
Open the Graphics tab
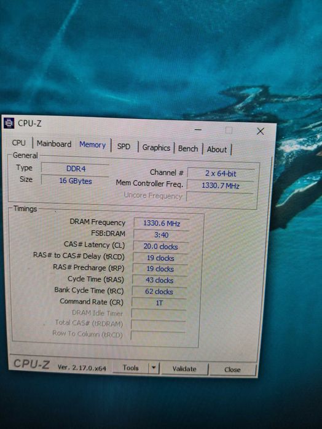click(156, 148)
